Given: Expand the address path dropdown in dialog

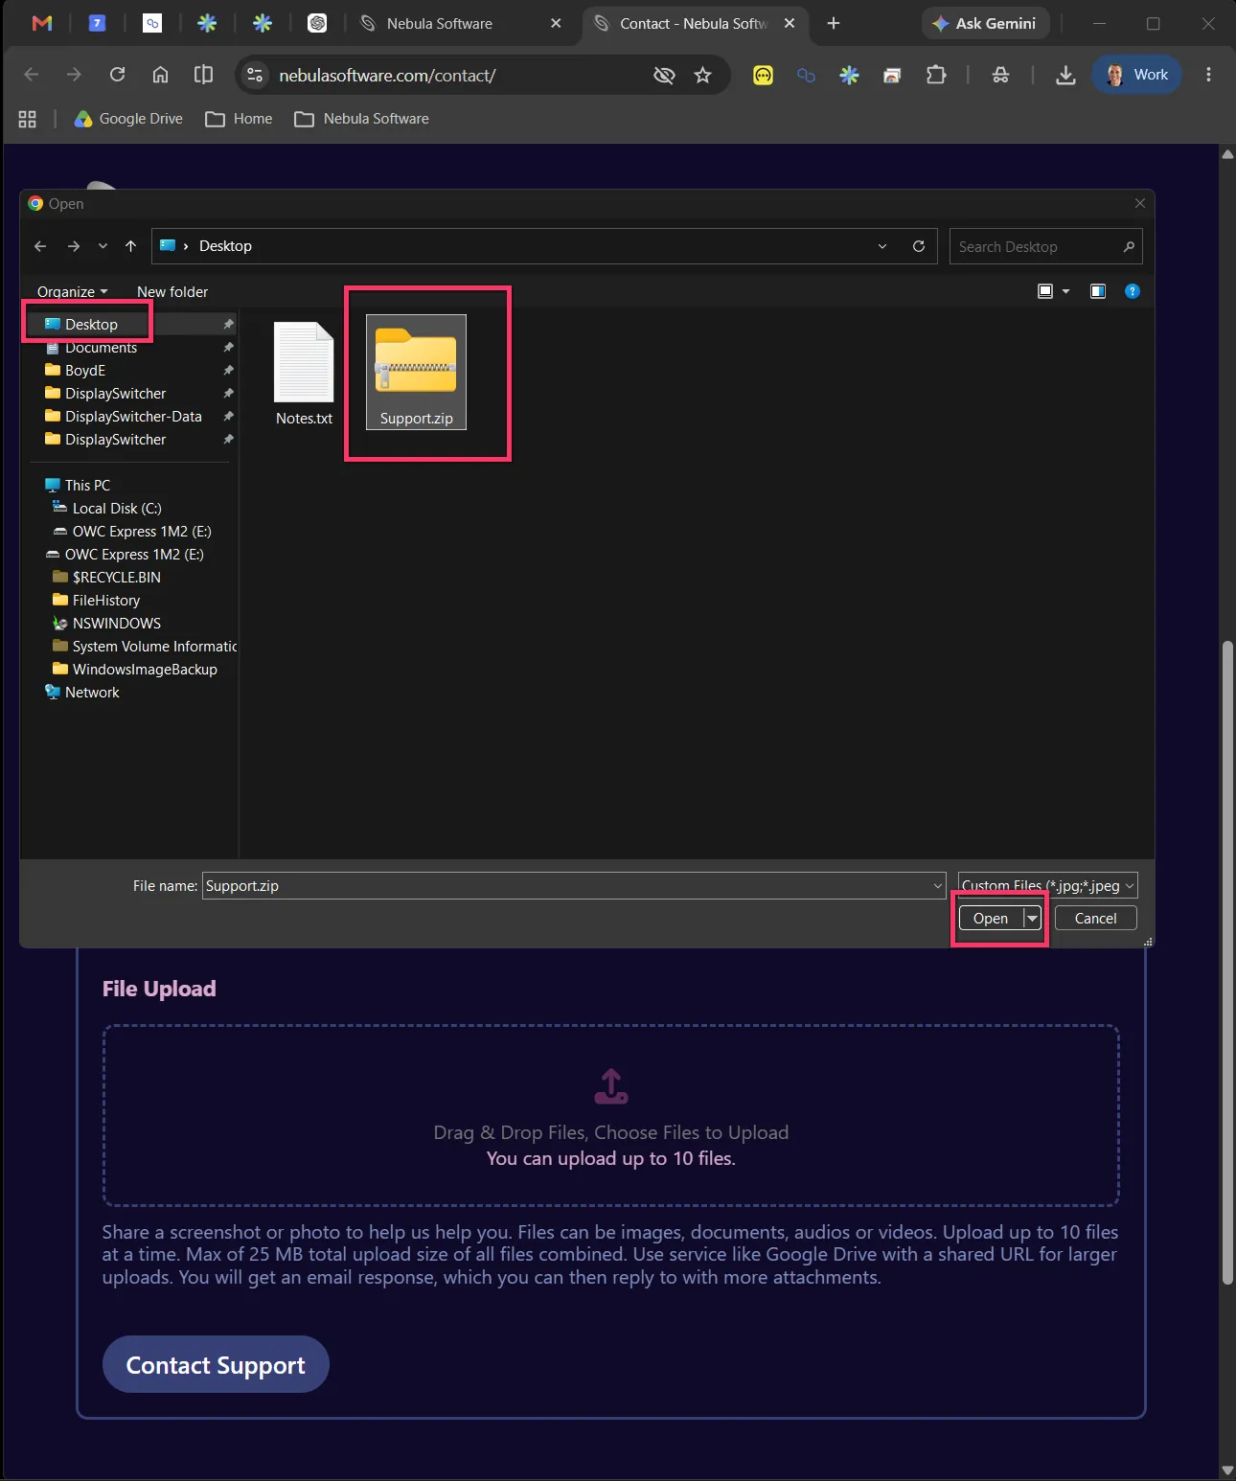Looking at the screenshot, I should point(882,246).
